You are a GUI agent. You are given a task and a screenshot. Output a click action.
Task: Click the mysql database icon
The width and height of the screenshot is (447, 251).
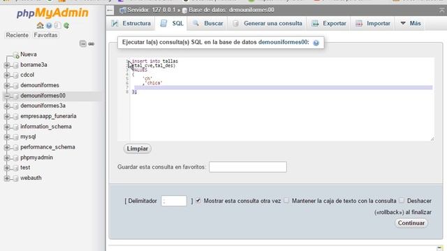pyautogui.click(x=16, y=137)
